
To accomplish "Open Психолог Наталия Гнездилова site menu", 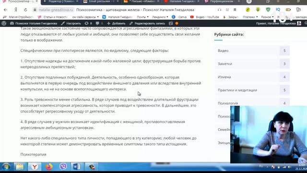I will [x=34, y=24].
